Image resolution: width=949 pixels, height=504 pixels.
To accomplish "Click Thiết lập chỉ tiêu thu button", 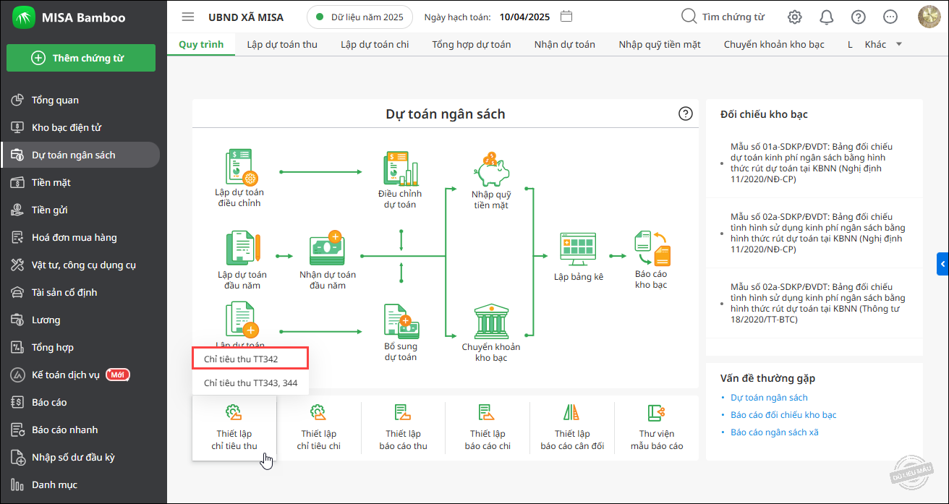I will pos(234,428).
